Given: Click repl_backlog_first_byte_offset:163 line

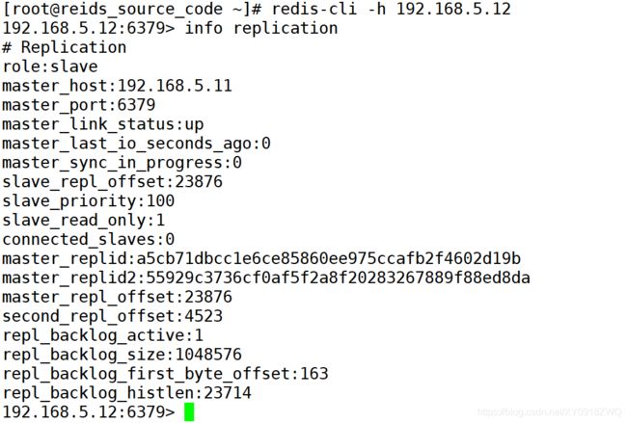Looking at the screenshot, I should [x=165, y=374].
